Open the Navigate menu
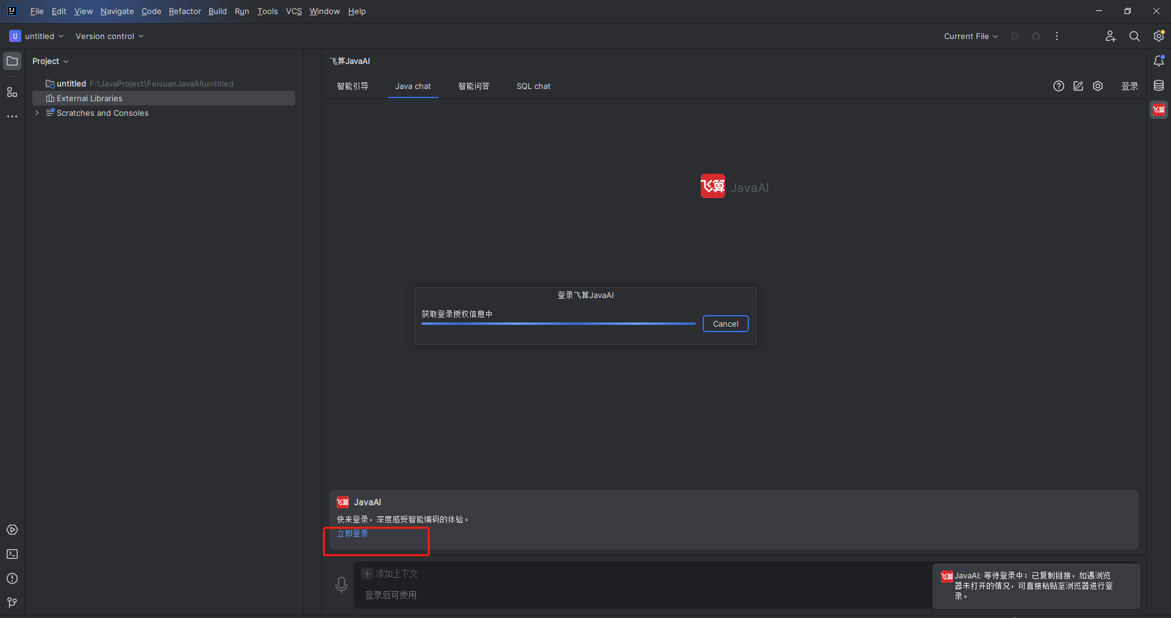This screenshot has height=618, width=1171. click(x=117, y=11)
